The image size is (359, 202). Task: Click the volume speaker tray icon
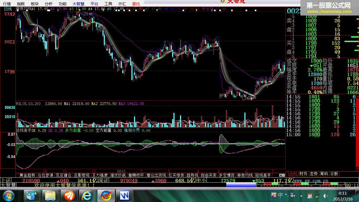coord(325,196)
